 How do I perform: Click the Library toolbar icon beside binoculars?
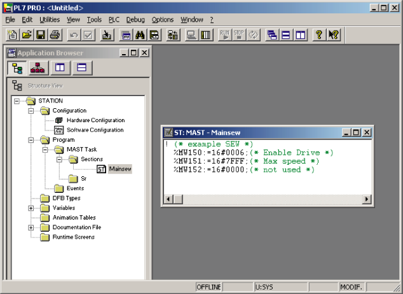[154, 35]
